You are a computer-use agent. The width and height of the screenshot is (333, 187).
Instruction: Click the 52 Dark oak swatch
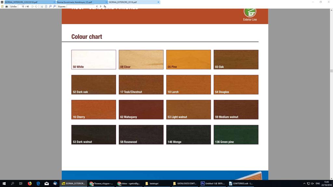click(94, 85)
